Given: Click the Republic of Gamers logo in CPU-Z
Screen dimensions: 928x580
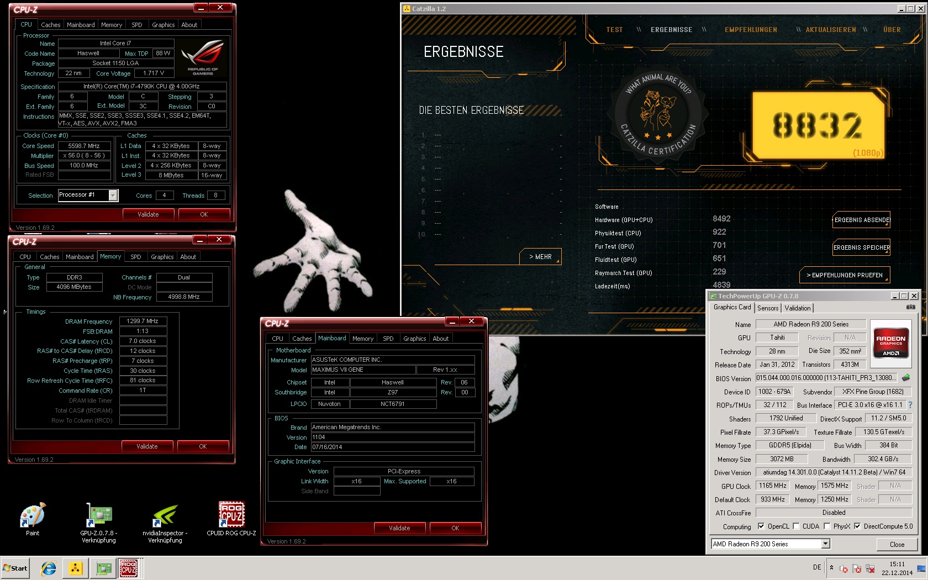Looking at the screenshot, I should click(x=203, y=57).
